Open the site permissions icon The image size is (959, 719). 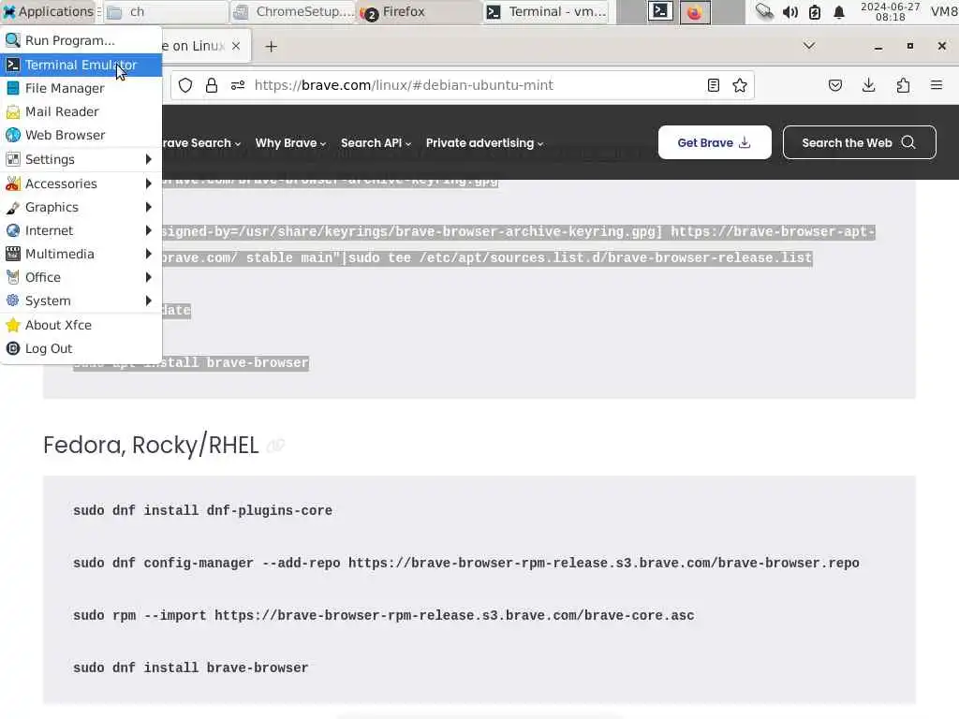pyautogui.click(x=238, y=85)
